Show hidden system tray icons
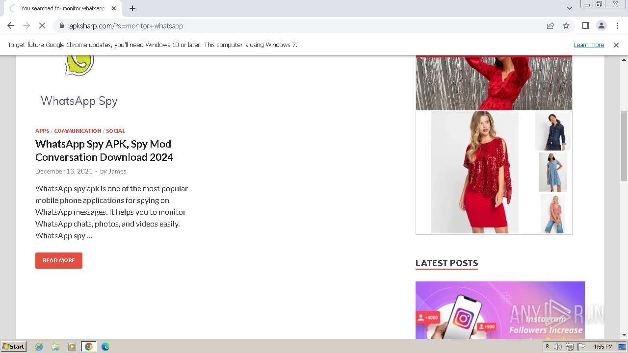This screenshot has height=353, width=628. 547,347
